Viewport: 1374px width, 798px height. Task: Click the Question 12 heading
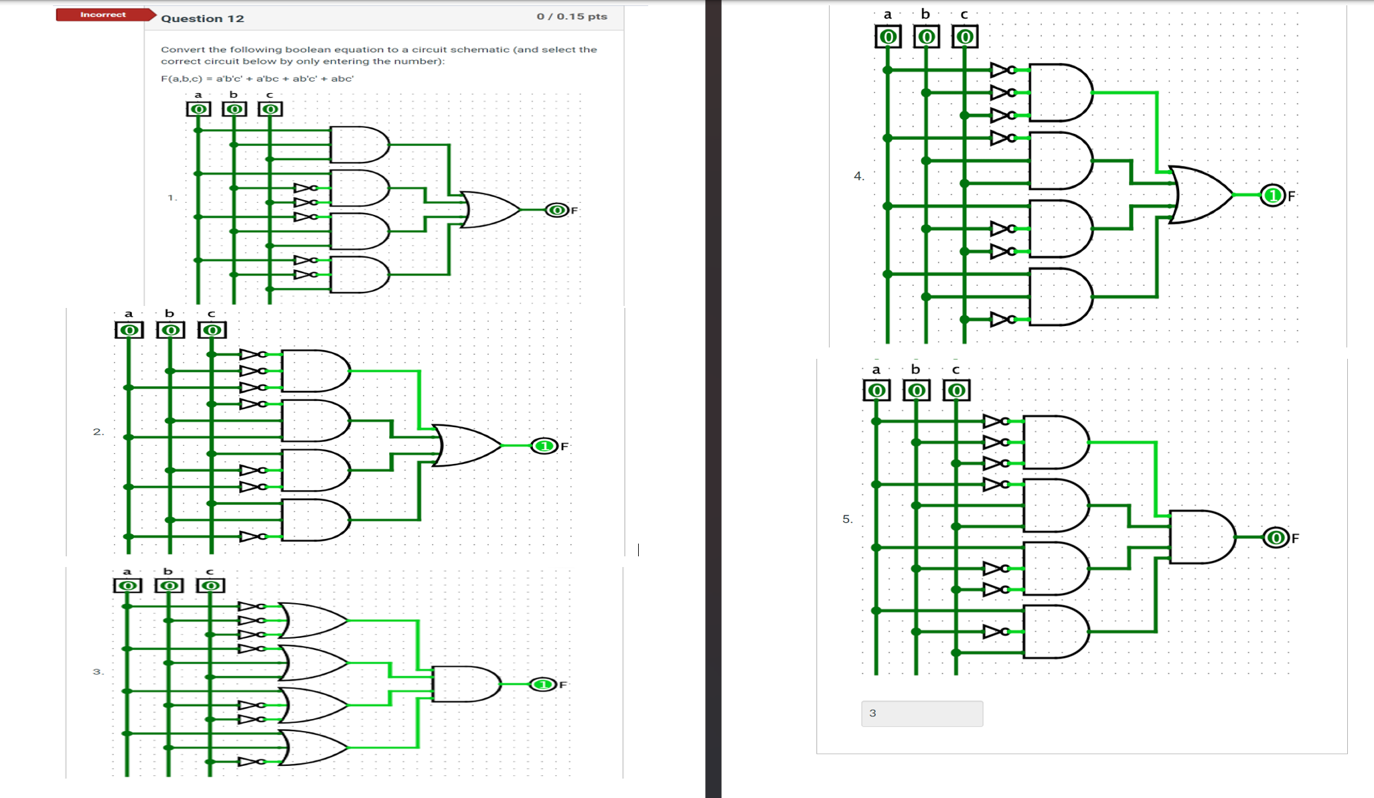[202, 19]
